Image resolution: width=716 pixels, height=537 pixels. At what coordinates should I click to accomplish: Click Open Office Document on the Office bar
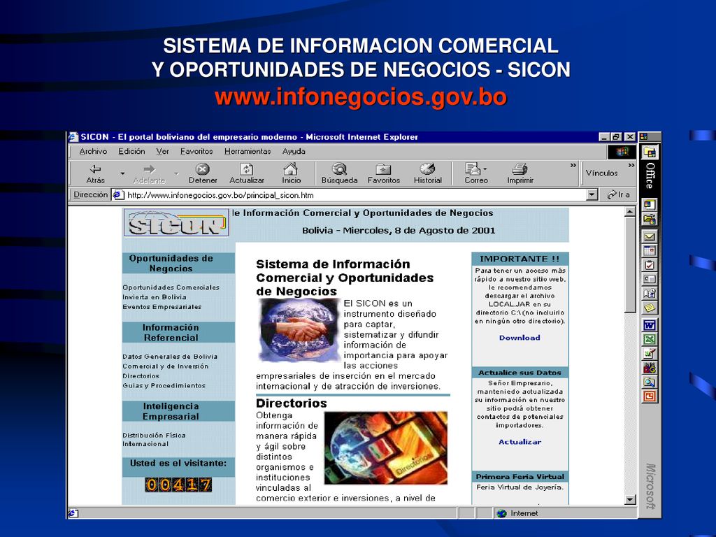pos(650,220)
